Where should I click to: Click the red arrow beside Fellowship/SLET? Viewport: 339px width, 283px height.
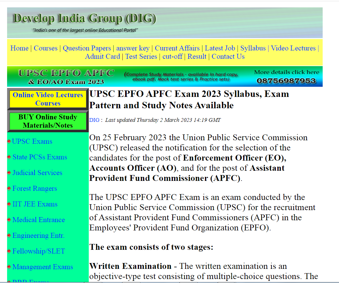(x=9, y=251)
